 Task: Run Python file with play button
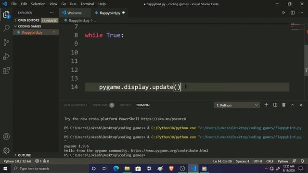click(x=283, y=13)
